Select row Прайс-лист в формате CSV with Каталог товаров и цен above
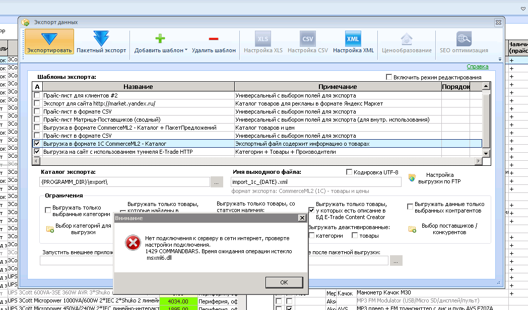The image size is (528, 310). [257, 136]
